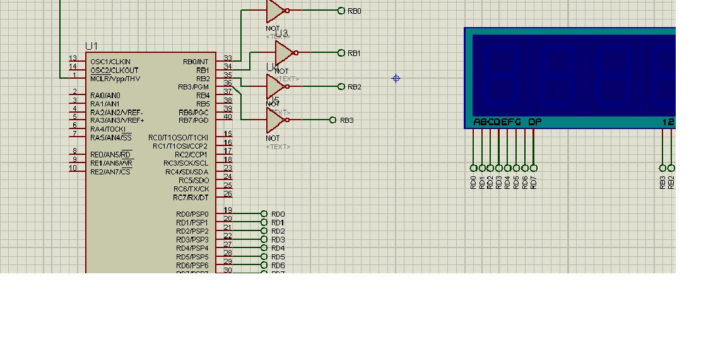
Task: Click the RD0/PSP0 pin label
Action: click(x=192, y=214)
